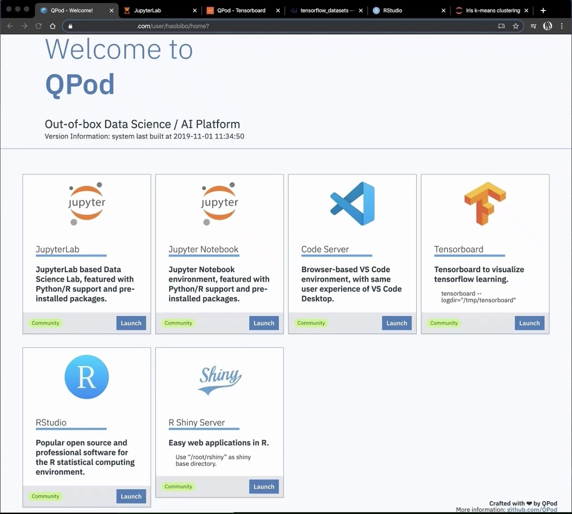Close the Iris k-means clustering tab
The height and width of the screenshot is (514, 572).
coord(526,10)
